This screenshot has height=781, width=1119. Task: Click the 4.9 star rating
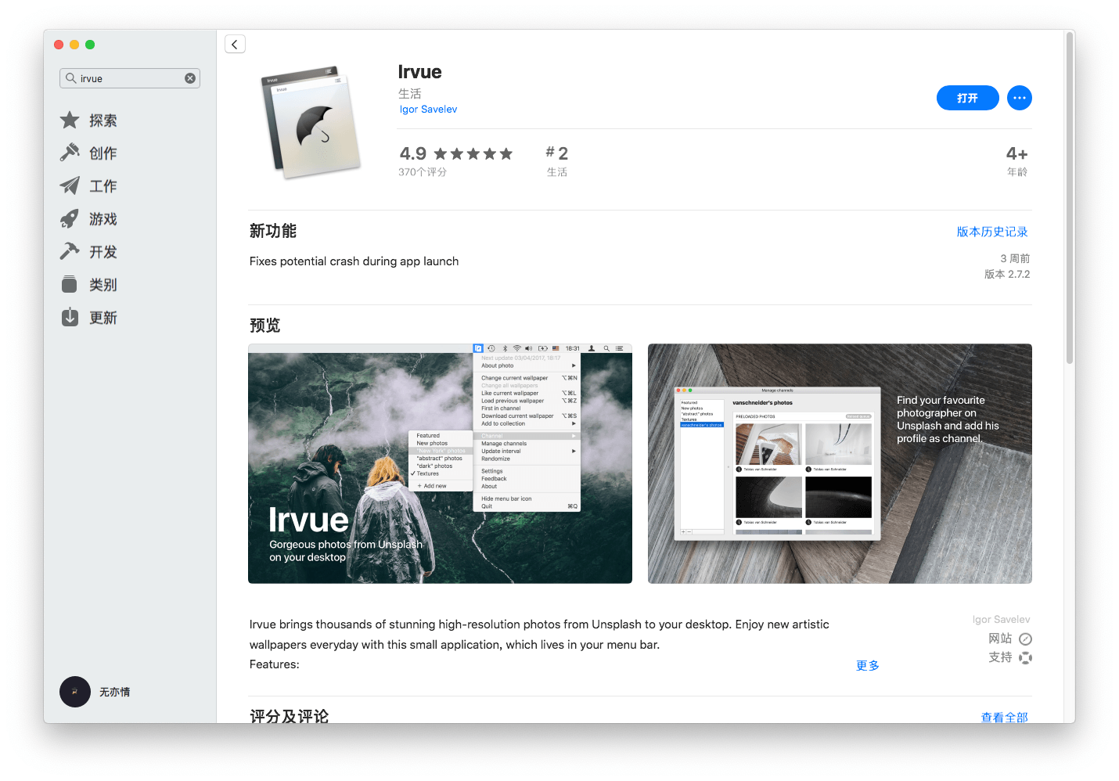coord(456,153)
